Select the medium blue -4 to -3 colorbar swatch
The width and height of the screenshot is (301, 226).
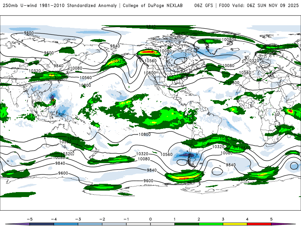(66, 224)
